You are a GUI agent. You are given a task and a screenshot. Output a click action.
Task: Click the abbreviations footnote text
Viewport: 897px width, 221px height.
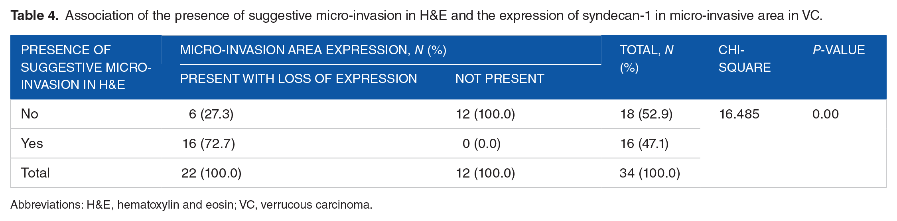coord(191,205)
